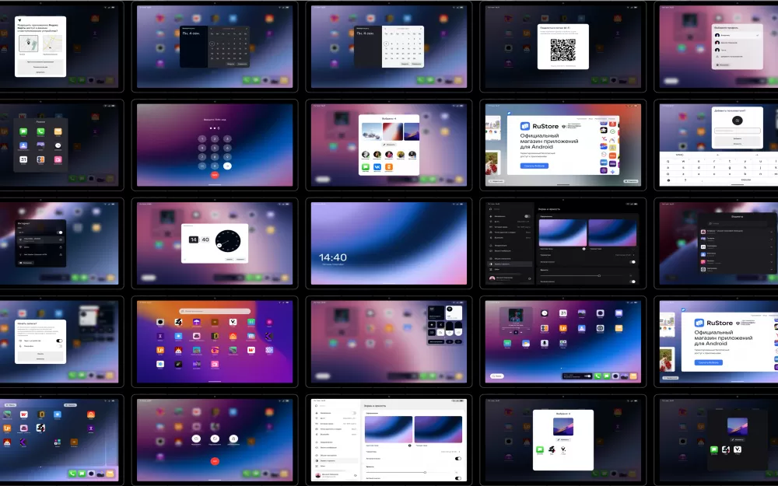The image size is (778, 486).
Task: Toggle the dock switch on the music-widget home screen
Action: (587, 376)
